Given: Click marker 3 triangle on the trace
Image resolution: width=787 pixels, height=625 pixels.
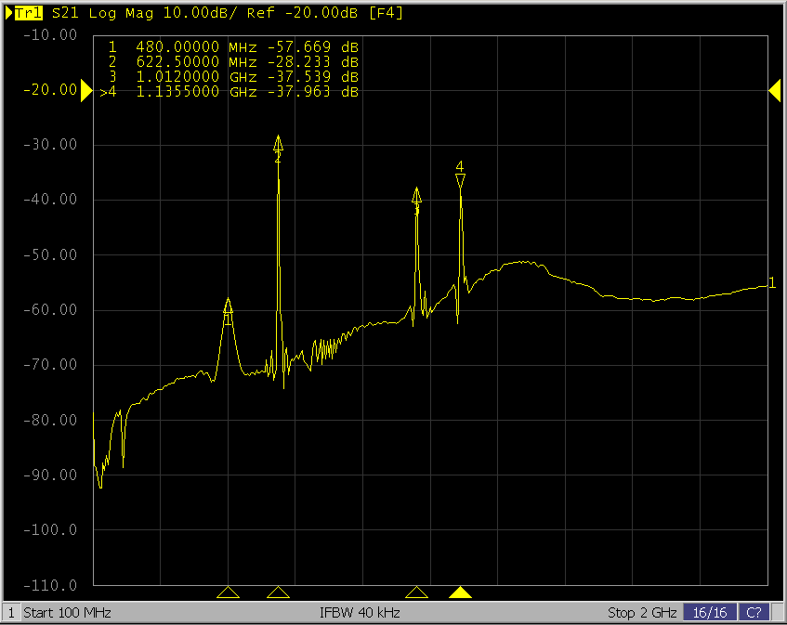Looking at the screenshot, I should coord(416,195).
